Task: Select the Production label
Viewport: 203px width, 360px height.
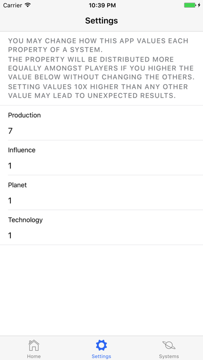Action: pos(24,115)
